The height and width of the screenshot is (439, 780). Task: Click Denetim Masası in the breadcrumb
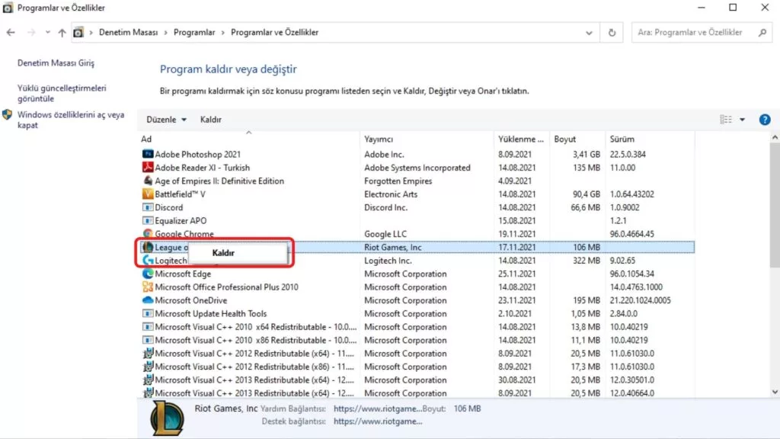[x=128, y=32]
